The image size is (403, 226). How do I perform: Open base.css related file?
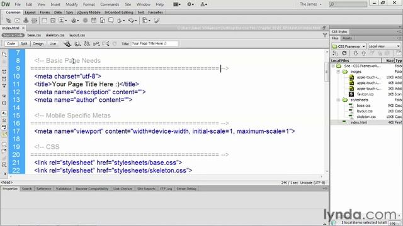[34, 35]
